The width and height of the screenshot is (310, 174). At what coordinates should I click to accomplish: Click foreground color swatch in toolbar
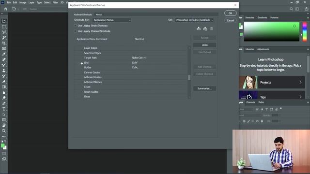pyautogui.click(x=2, y=145)
